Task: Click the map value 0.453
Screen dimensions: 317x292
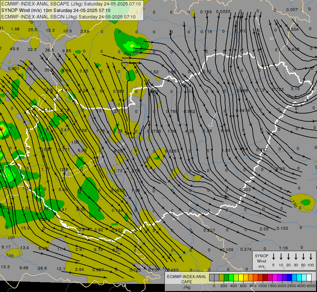Action: pos(173,270)
